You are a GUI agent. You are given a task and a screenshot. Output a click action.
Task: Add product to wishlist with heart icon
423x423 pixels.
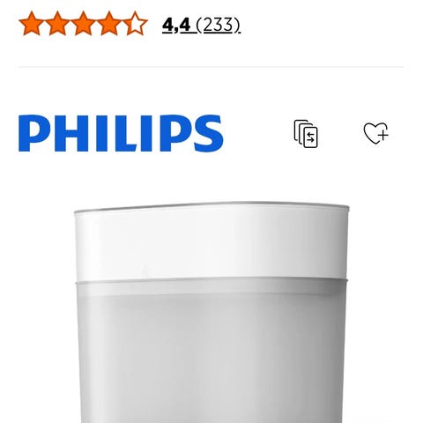pyautogui.click(x=376, y=133)
